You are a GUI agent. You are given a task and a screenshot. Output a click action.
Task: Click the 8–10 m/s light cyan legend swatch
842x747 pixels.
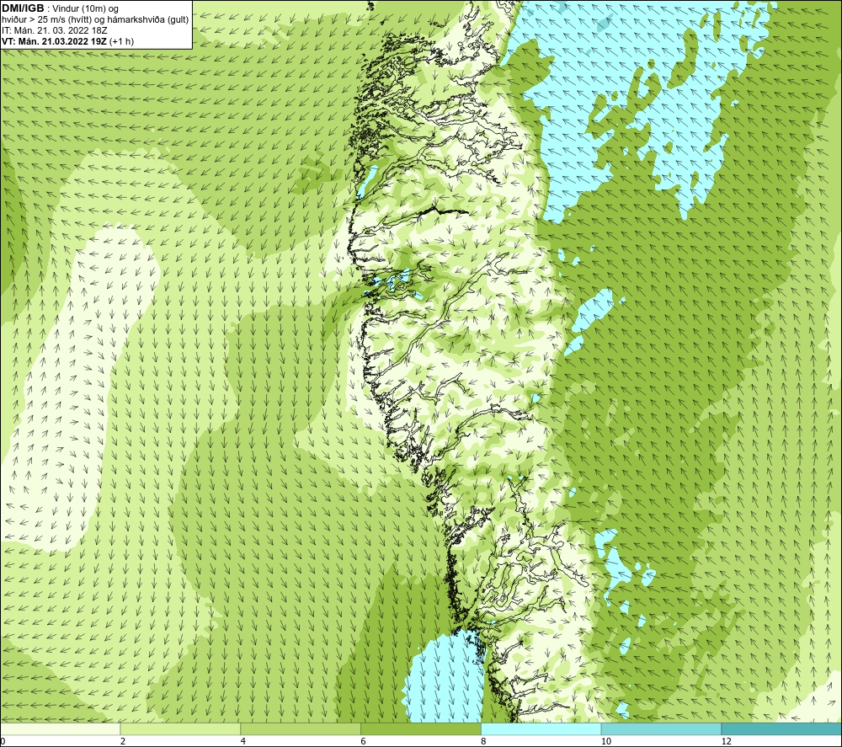(x=541, y=728)
